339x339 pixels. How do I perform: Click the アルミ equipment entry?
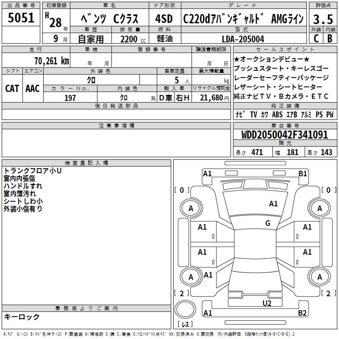point(306,114)
